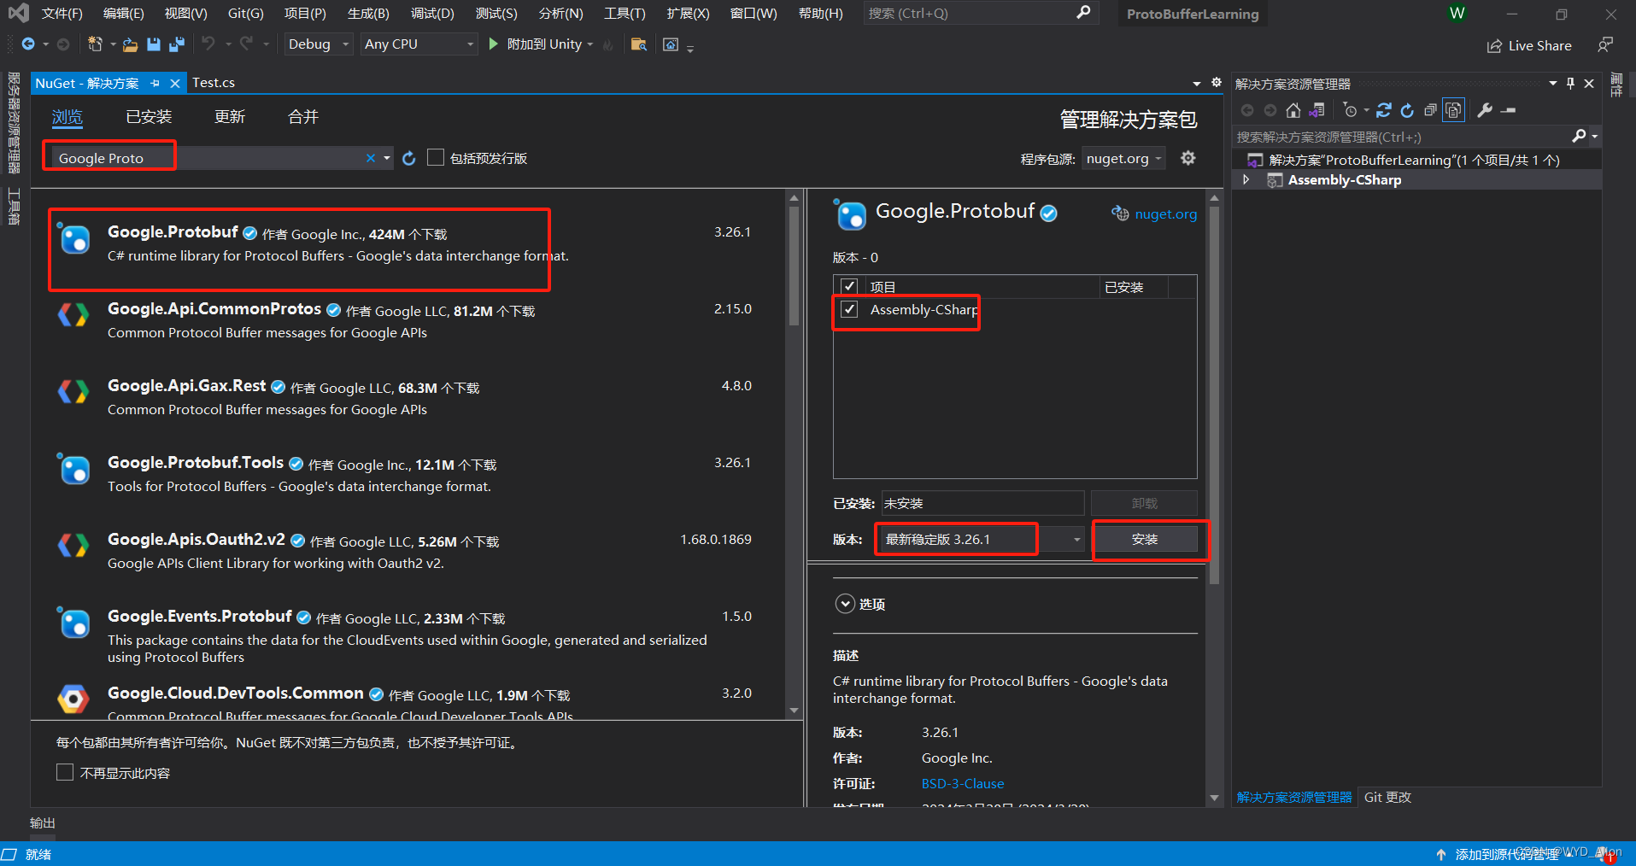Screen dimensions: 1636x866
Task: Click 添加到源代码管理 in the status bar
Action: tap(1506, 854)
